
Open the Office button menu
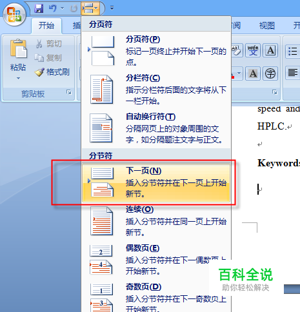pos(14,15)
